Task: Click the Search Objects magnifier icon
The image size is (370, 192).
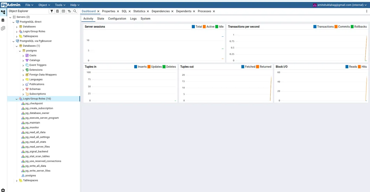Action: pos(75,11)
